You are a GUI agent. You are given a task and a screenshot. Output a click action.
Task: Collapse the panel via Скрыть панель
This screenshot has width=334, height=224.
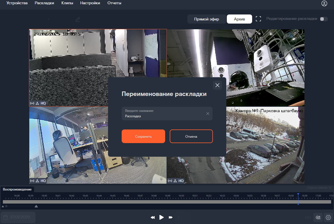coord(319,188)
